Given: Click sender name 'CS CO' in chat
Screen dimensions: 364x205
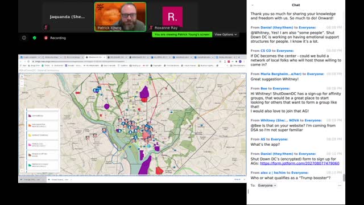Looking at the screenshot, I should (x=266, y=51).
